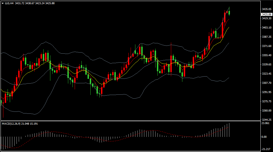Image resolution: width=273 pixels, height=152 pixels.
Task: Click the 3339.65 price axis label
Action: 267,64
